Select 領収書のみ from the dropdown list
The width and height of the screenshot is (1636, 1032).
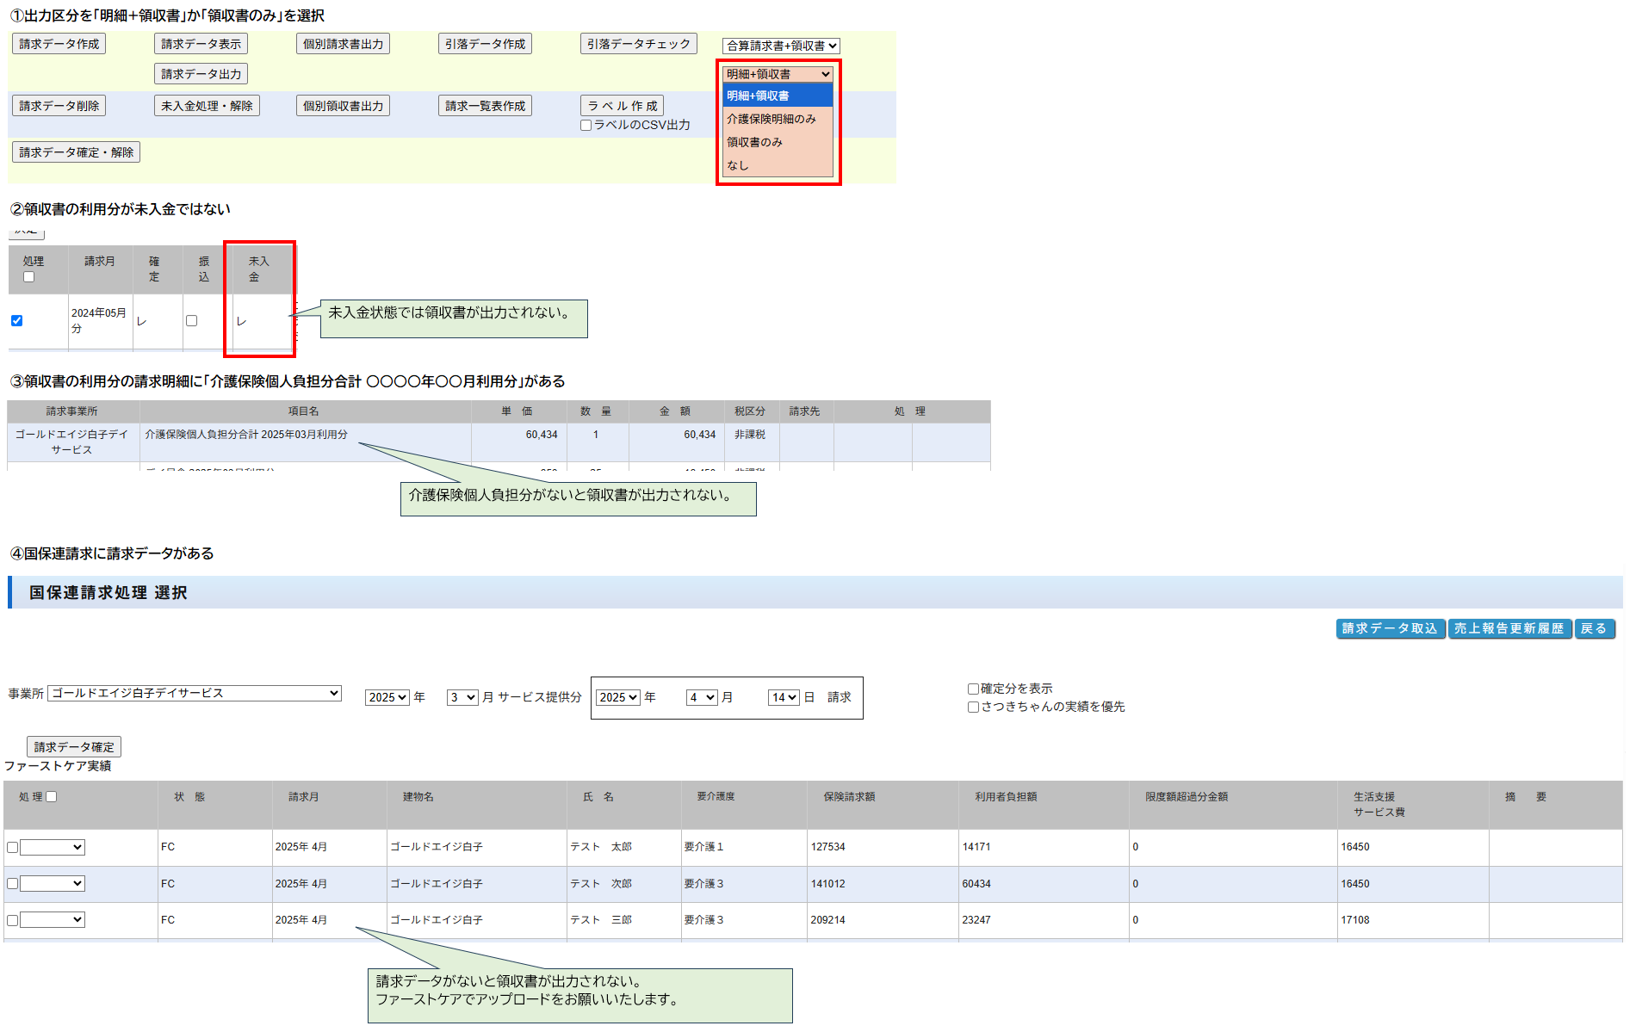(x=754, y=142)
